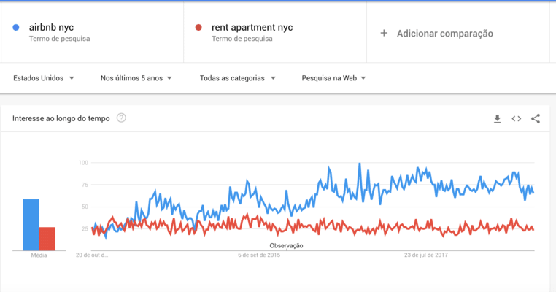Click the Observação note on the chart
Image resolution: width=556 pixels, height=292 pixels.
pyautogui.click(x=286, y=245)
